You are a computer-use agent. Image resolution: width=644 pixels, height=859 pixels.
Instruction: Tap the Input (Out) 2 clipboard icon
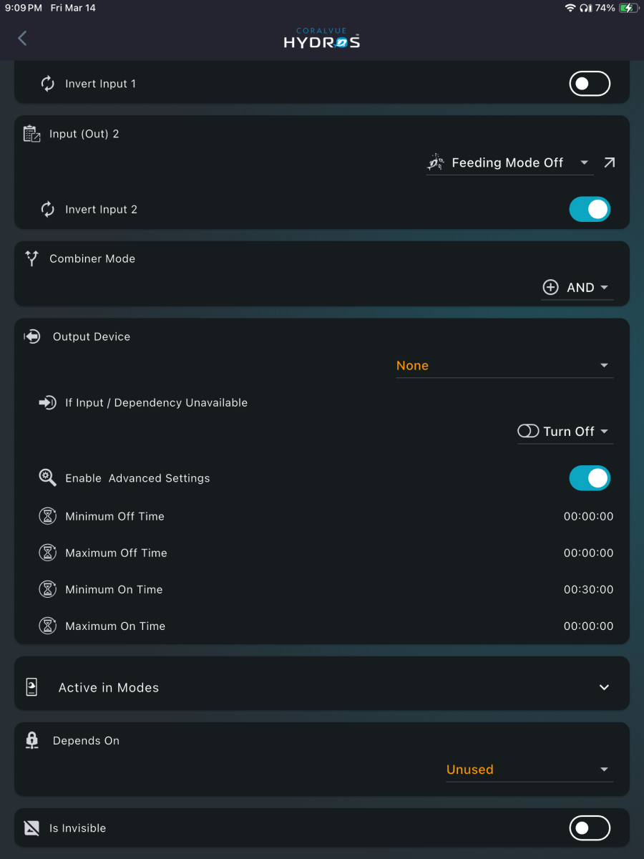pos(32,134)
